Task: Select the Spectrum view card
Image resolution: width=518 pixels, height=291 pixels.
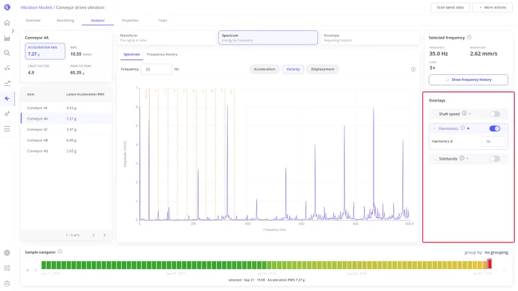Action: click(268, 38)
